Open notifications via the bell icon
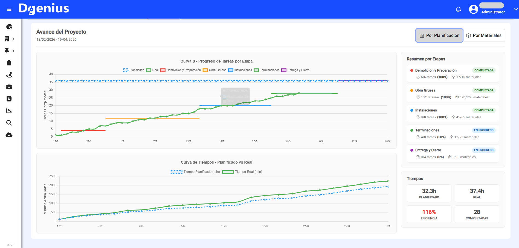This screenshot has width=519, height=248. pos(458,9)
